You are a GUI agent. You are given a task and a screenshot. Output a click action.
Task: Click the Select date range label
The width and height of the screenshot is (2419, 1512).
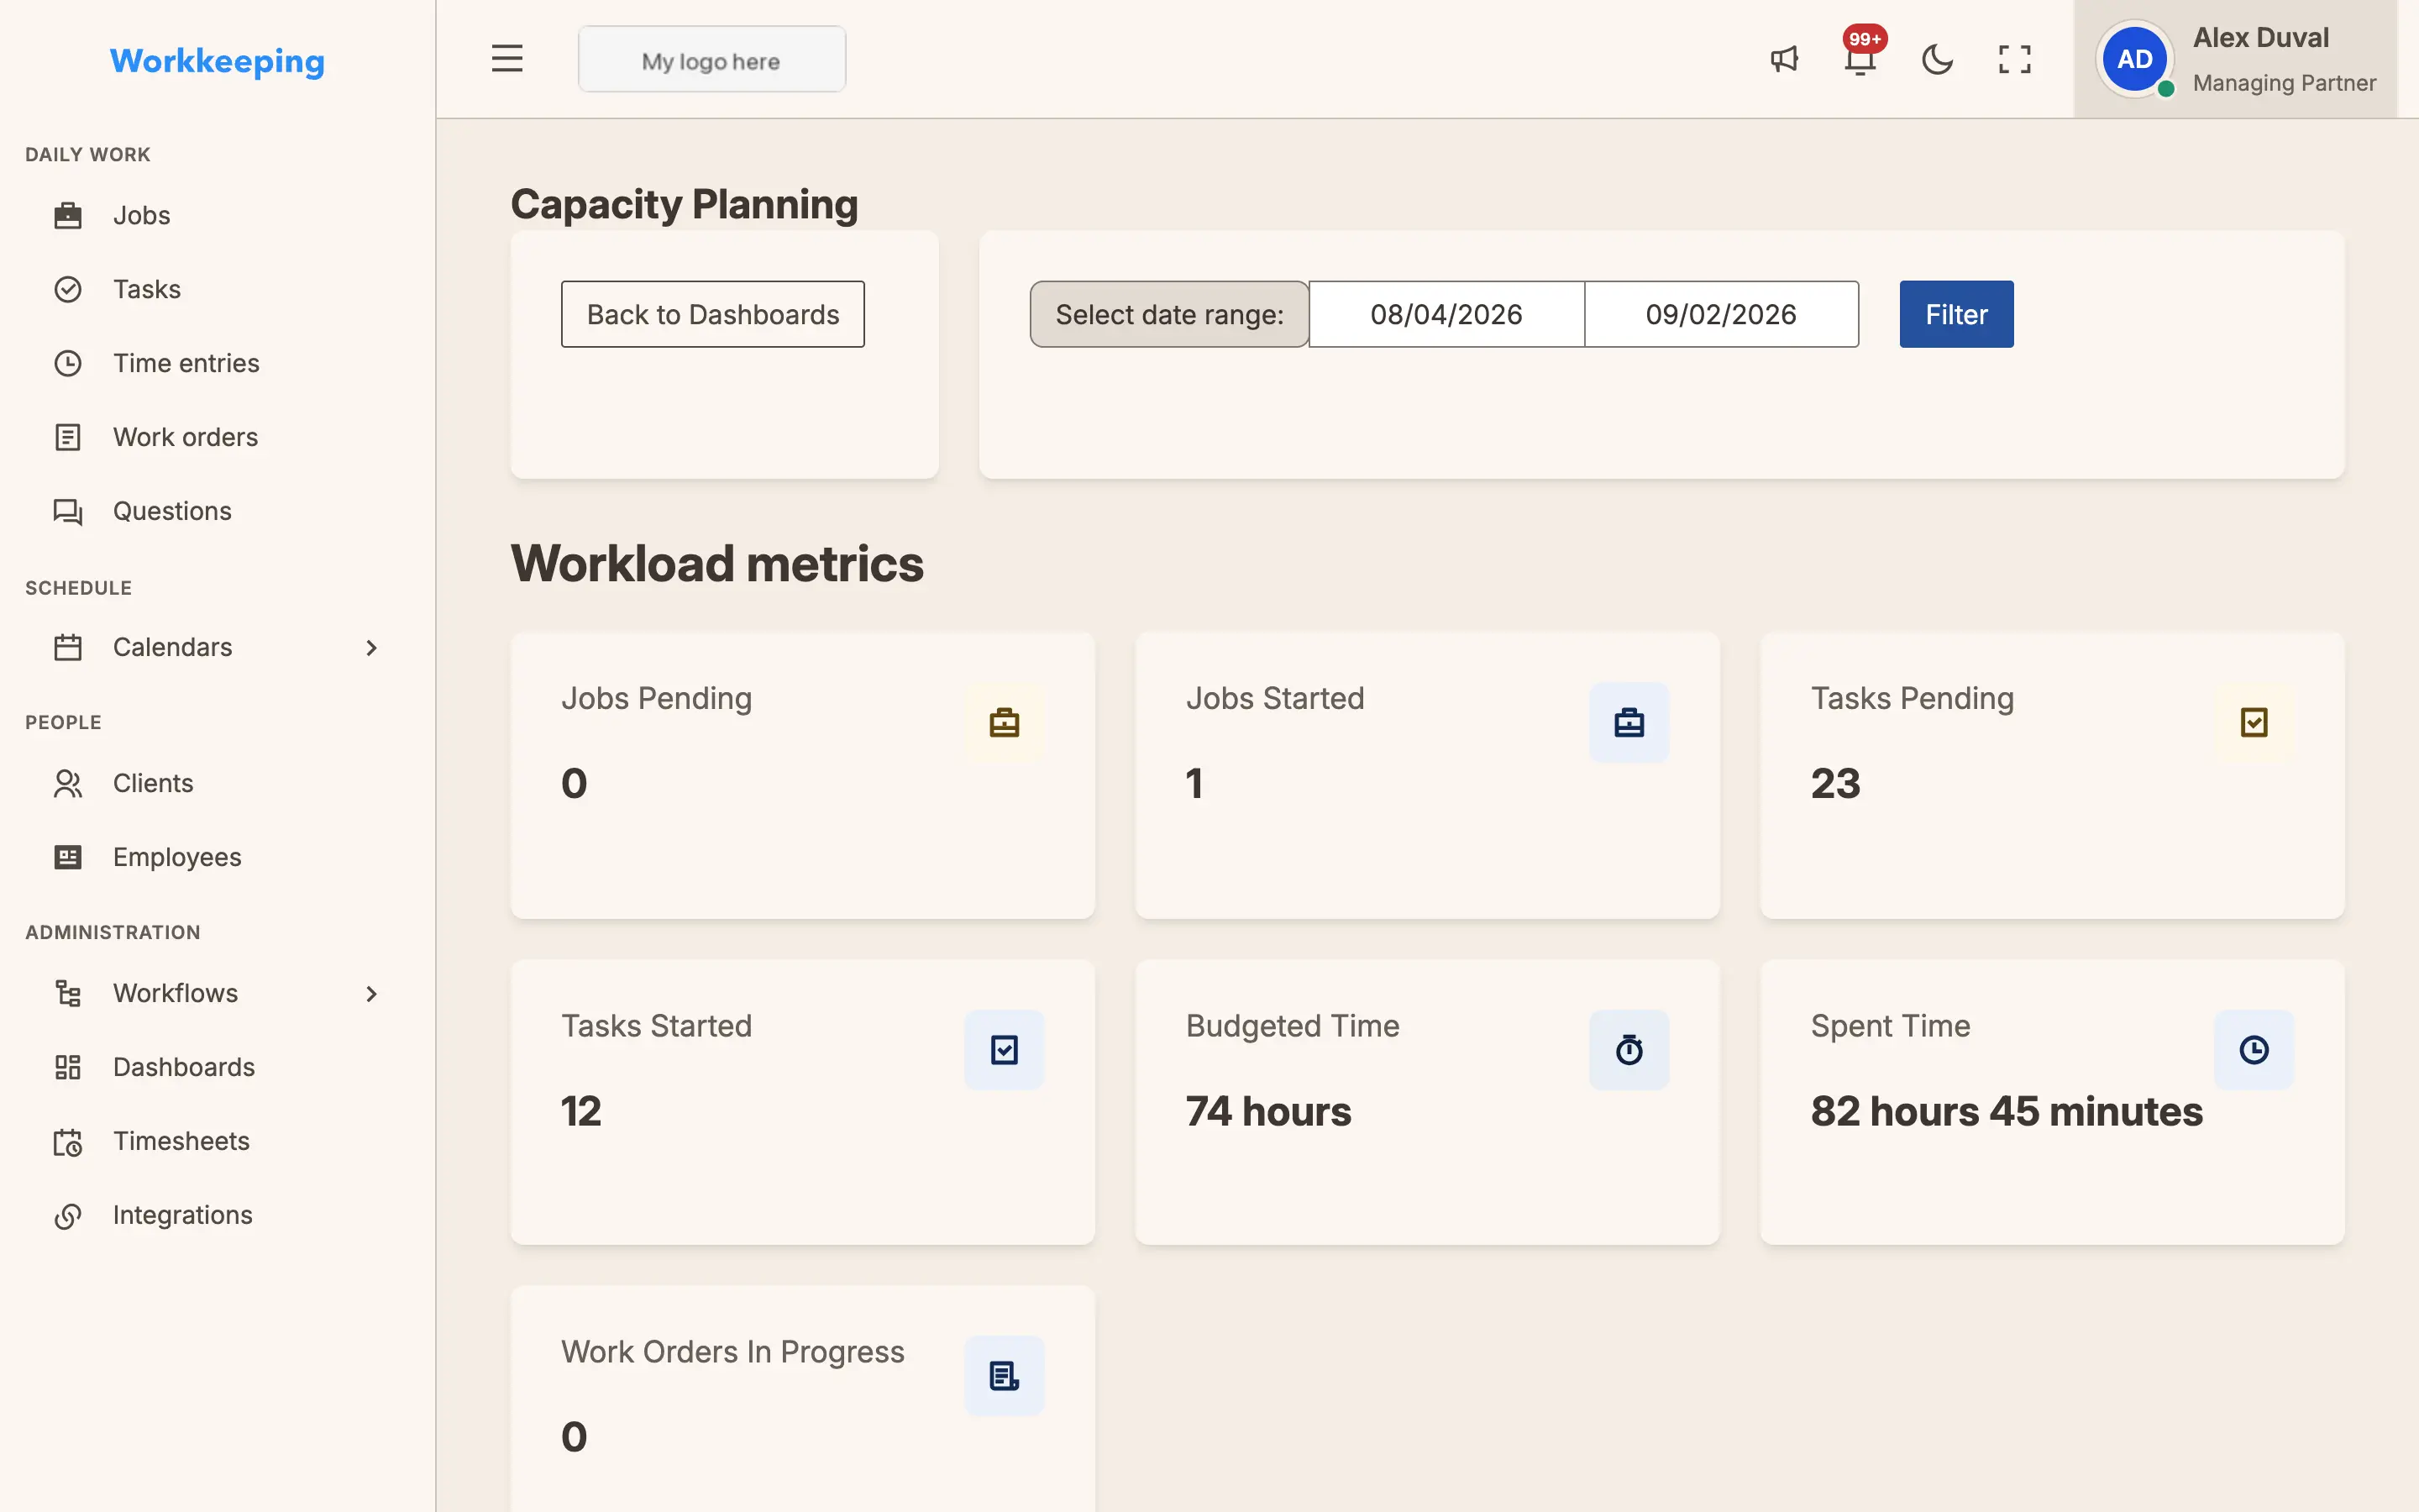1169,314
